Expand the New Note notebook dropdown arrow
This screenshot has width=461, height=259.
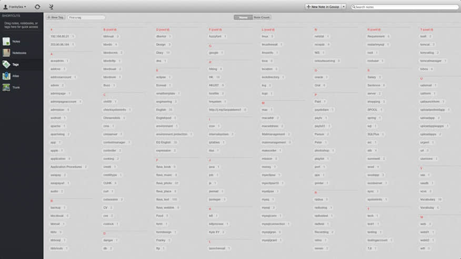(344, 7)
